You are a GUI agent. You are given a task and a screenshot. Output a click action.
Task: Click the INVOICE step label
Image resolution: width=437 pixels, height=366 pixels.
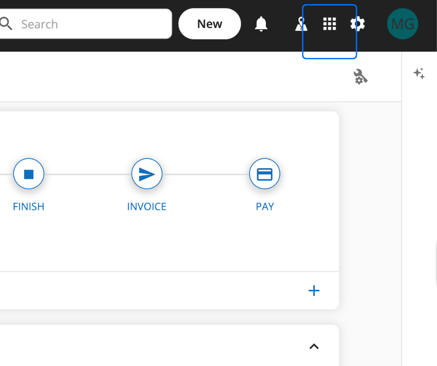(x=146, y=207)
